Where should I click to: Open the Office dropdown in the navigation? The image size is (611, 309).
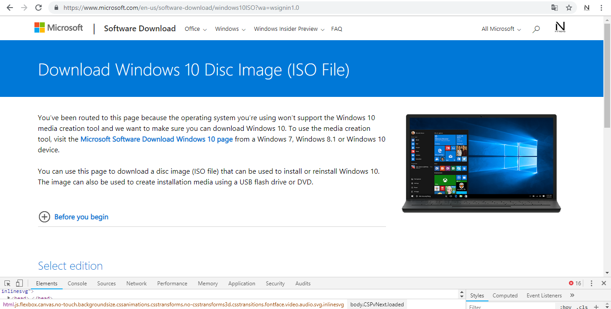point(195,29)
